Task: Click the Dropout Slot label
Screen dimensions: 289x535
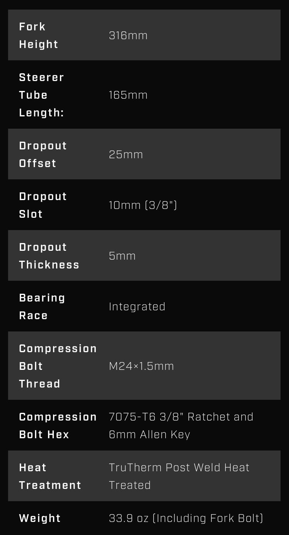Action: pyautogui.click(x=43, y=205)
